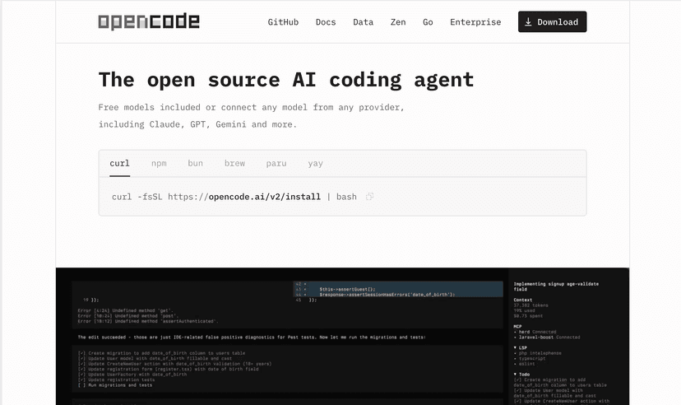
Task: Click the 'Free models included or connect' text line
Action: (251, 107)
